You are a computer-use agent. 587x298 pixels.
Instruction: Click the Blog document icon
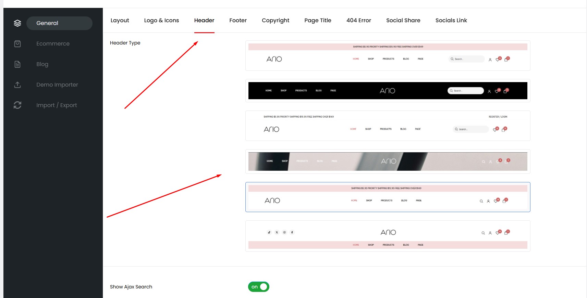(17, 64)
